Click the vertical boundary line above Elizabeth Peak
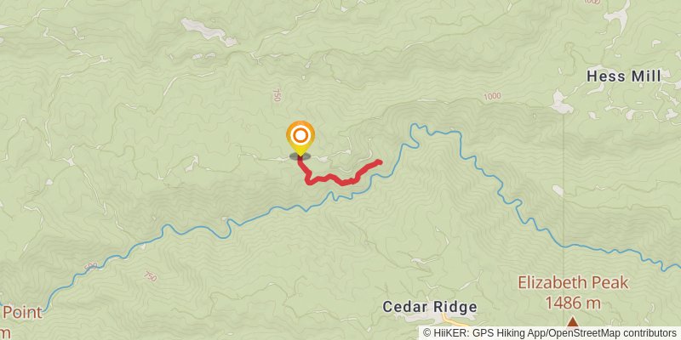681x340 pixels. point(564,182)
